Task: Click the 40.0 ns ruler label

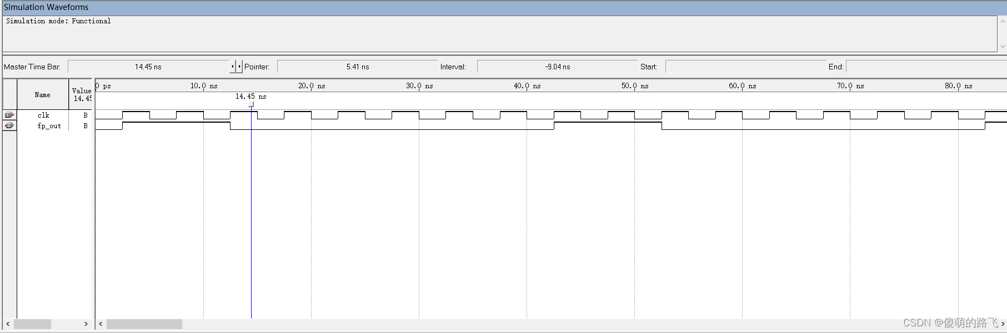Action: (527, 86)
